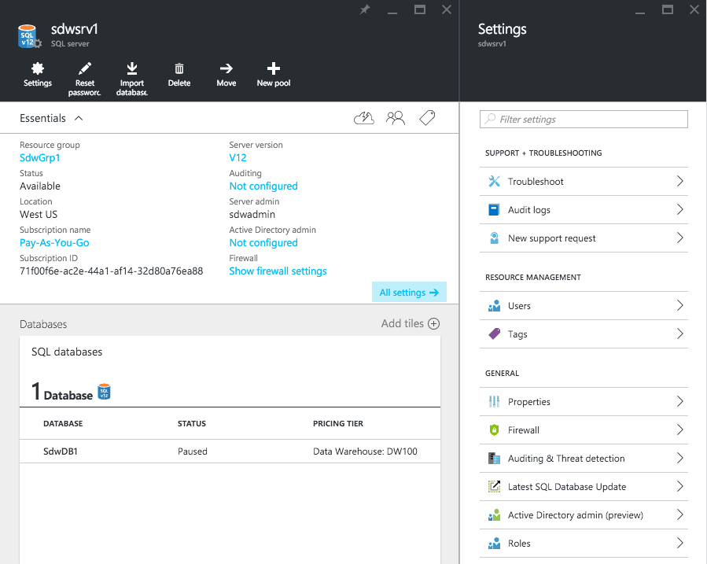The height and width of the screenshot is (564, 707).
Task: Click the New support request icon
Action: pos(494,238)
